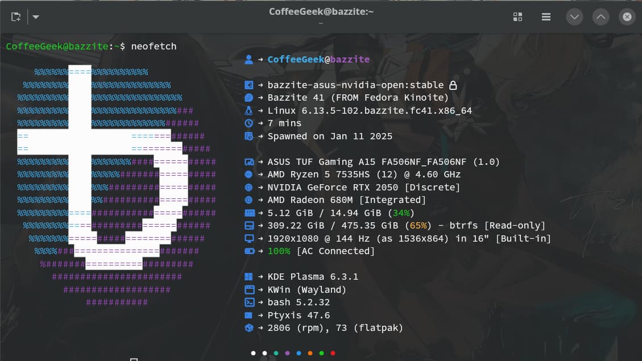Click the desktop icon beside KDE Plasma
The image size is (642, 361).
[x=248, y=277]
